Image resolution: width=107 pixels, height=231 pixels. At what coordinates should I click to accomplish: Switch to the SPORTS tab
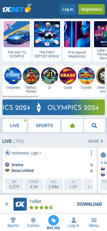(44, 126)
